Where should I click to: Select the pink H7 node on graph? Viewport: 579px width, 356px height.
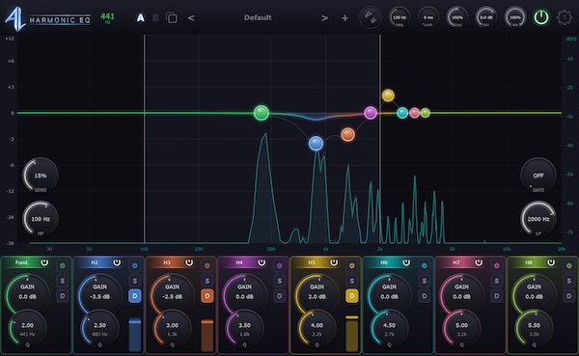415,113
